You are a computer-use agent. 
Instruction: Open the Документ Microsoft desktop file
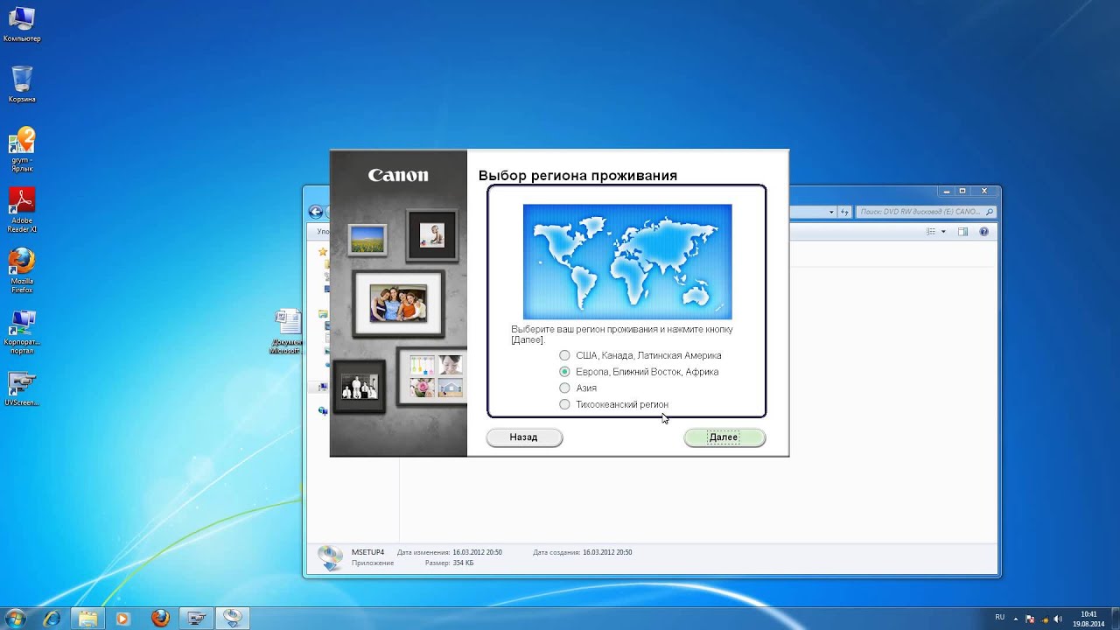(288, 332)
